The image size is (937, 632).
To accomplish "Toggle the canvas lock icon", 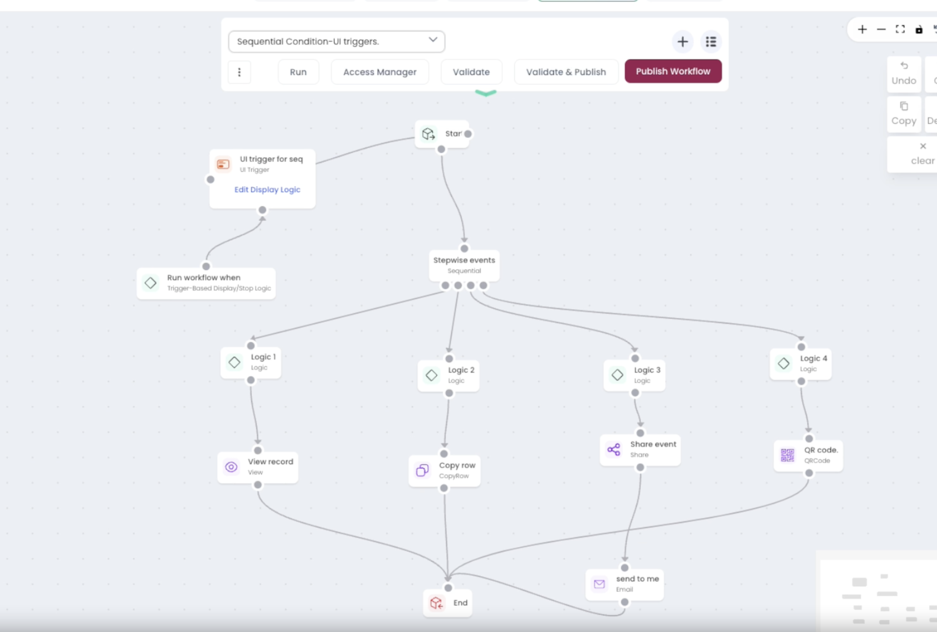I will (919, 30).
